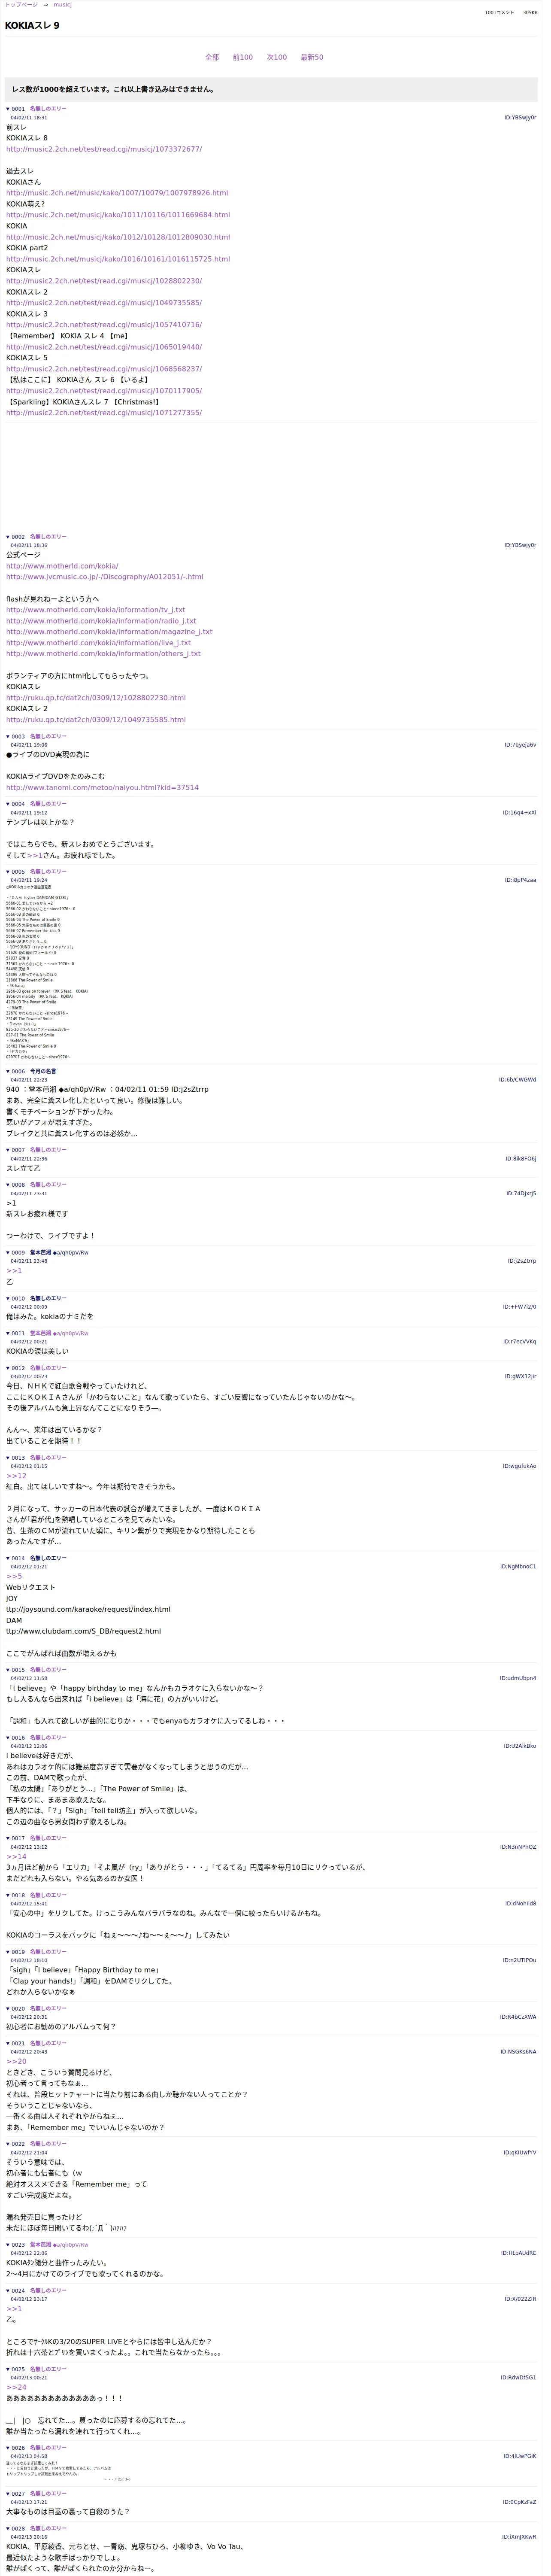Open the information/tv_j.txt link
551x2576 pixels.
coord(96,610)
